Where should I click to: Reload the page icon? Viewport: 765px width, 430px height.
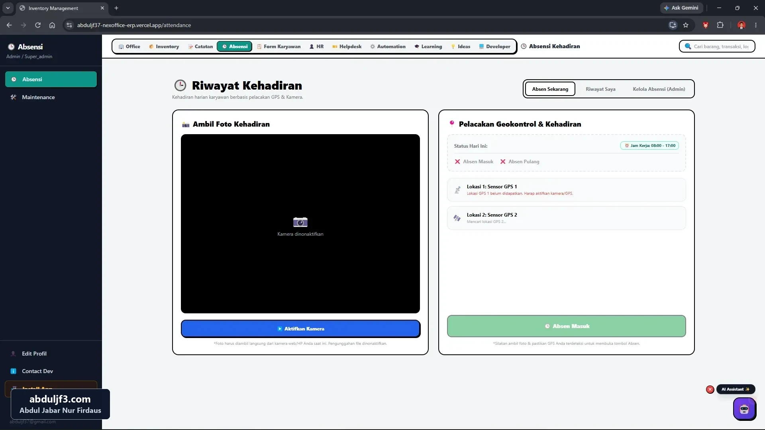(38, 25)
